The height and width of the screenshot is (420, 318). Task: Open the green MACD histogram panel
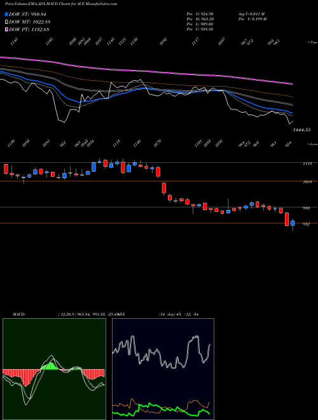click(54, 369)
